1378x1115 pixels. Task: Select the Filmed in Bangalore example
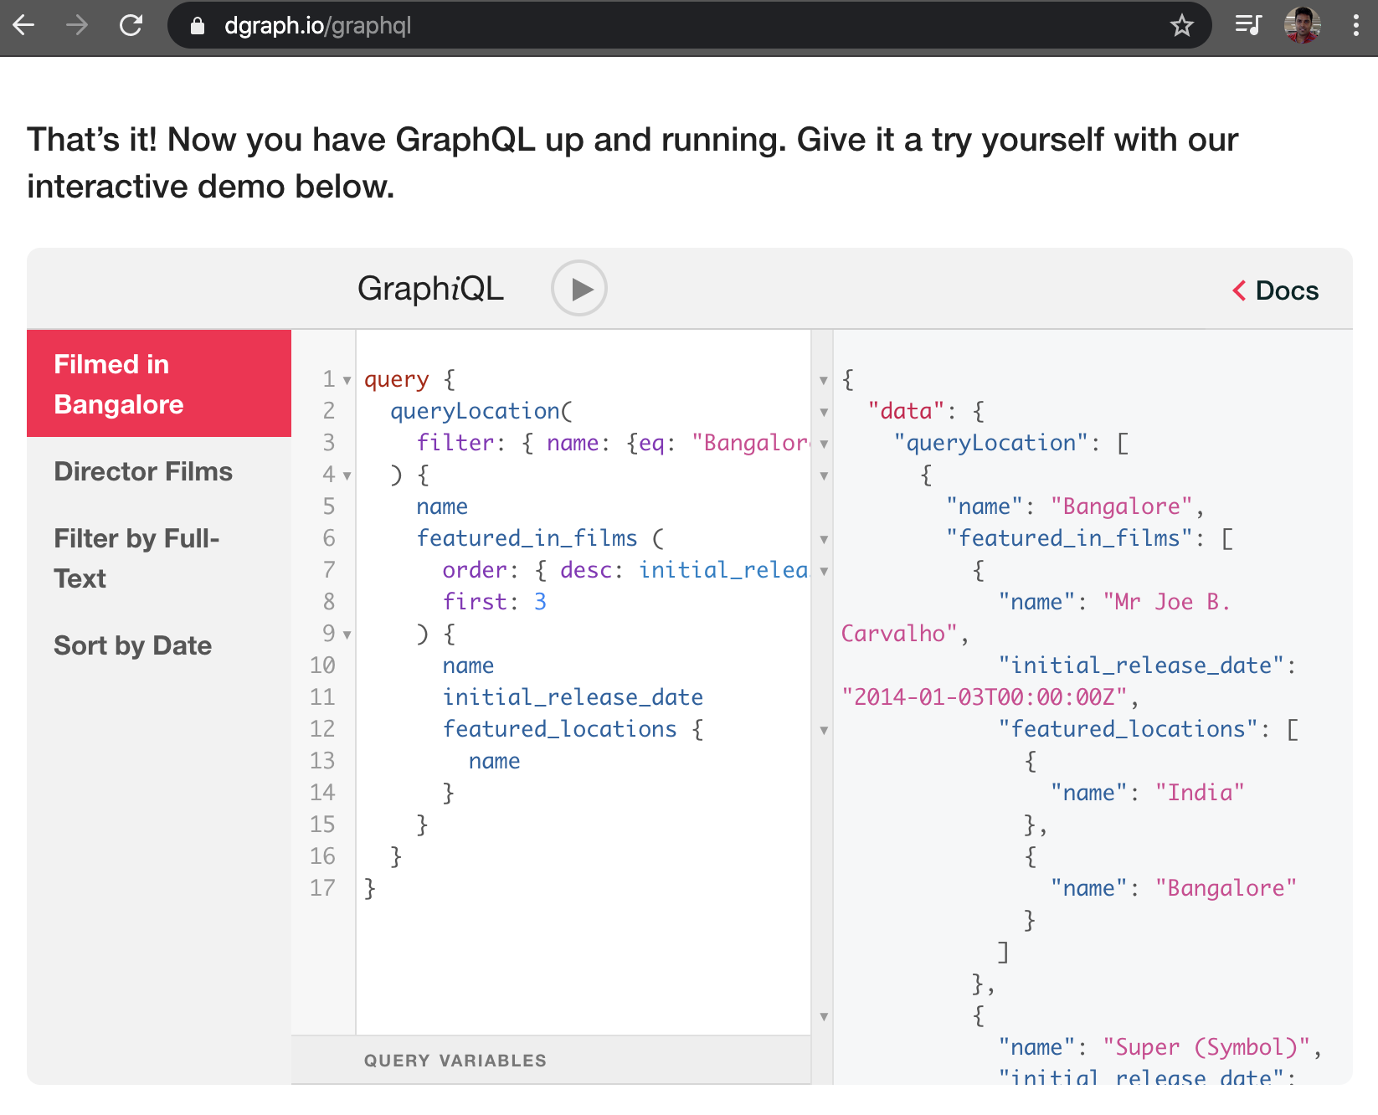[x=159, y=383]
